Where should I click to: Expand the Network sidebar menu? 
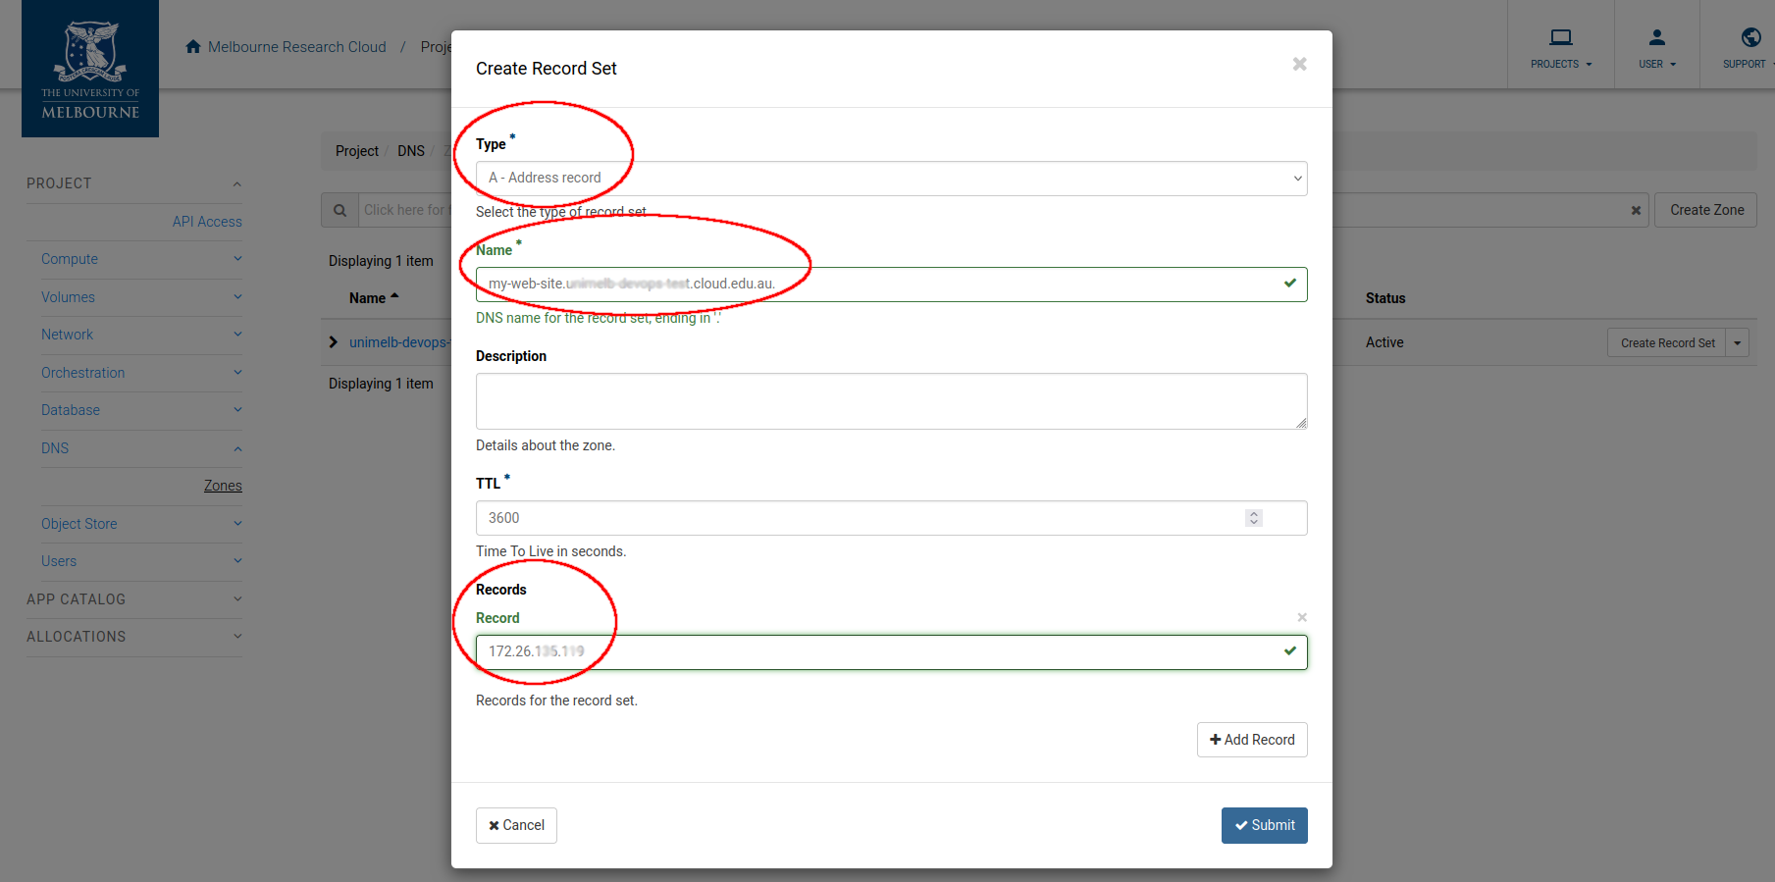point(237,335)
